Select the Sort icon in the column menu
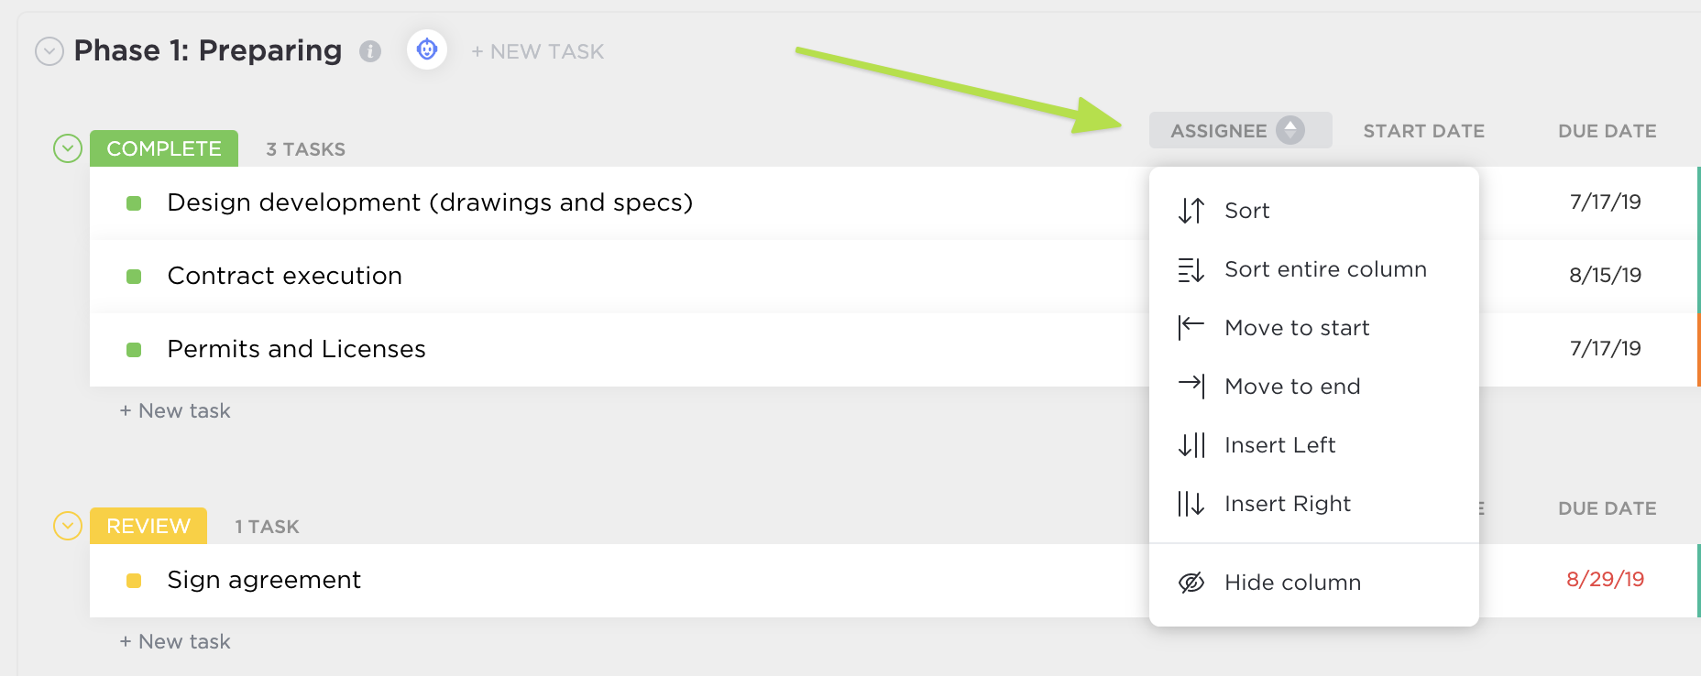This screenshot has width=1701, height=676. coord(1191,210)
